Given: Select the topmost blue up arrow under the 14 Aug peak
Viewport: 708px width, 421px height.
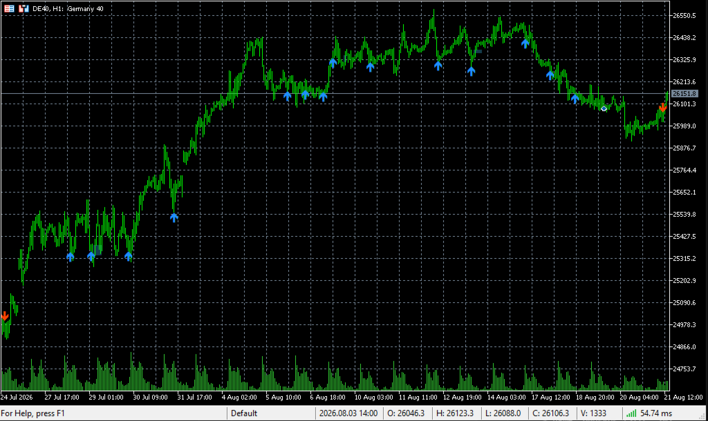Looking at the screenshot, I should pos(525,43).
